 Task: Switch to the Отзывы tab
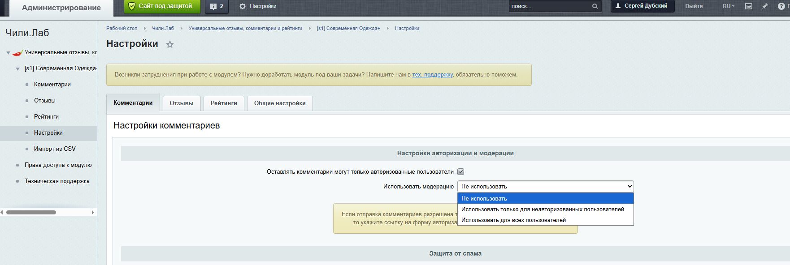point(182,103)
